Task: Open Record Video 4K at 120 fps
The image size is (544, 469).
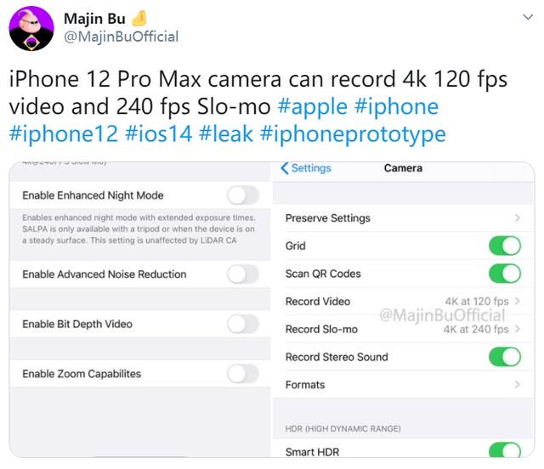Action: (x=403, y=301)
